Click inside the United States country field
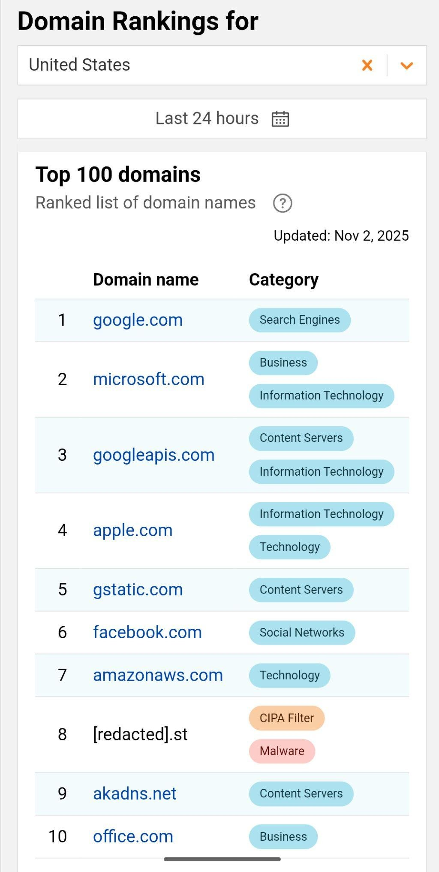 pyautogui.click(x=171, y=65)
